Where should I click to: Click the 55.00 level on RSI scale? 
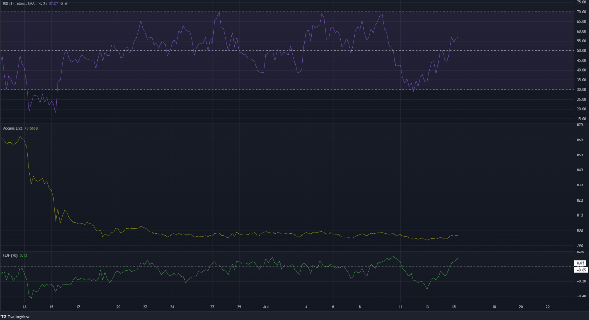[x=581, y=41]
